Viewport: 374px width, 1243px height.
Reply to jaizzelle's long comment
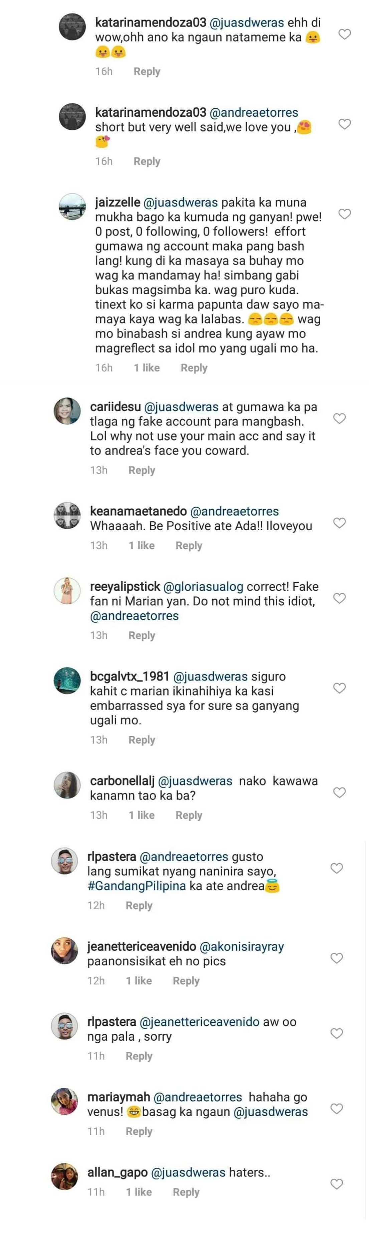pyautogui.click(x=194, y=368)
